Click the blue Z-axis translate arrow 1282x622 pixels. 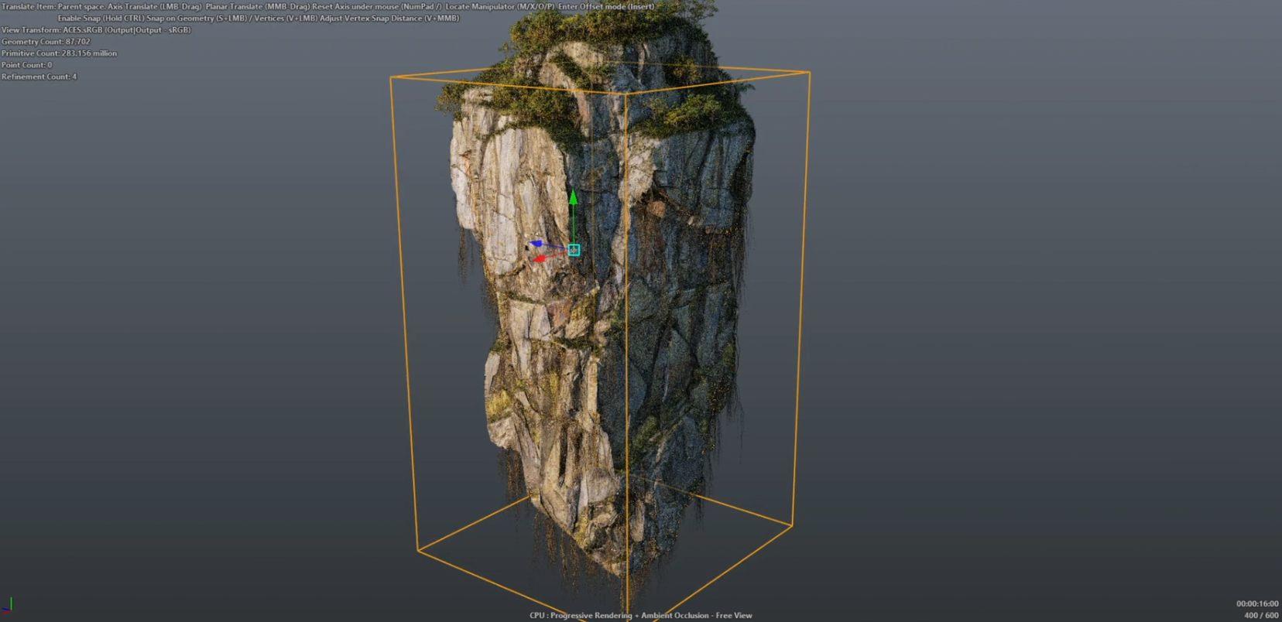(536, 244)
